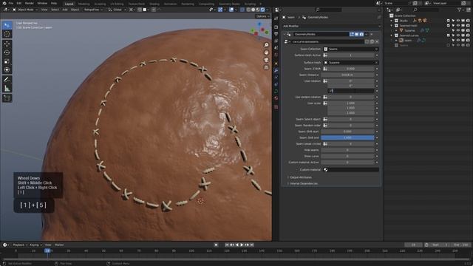Click the Surface mesh Suzanne field

tap(350, 62)
